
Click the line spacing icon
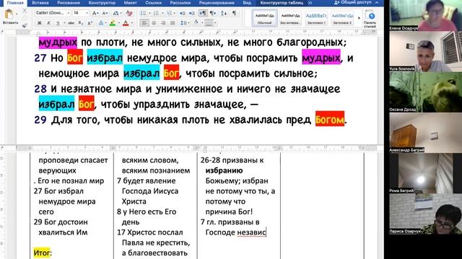click(183, 23)
